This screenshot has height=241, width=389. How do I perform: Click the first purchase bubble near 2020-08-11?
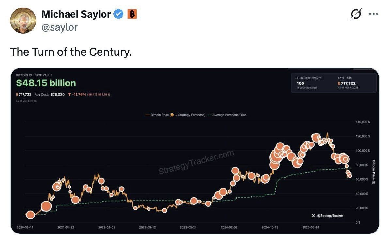point(30,215)
